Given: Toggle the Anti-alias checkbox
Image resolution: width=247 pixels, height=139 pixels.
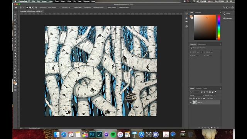Looking at the screenshot, I should pos(75,7).
